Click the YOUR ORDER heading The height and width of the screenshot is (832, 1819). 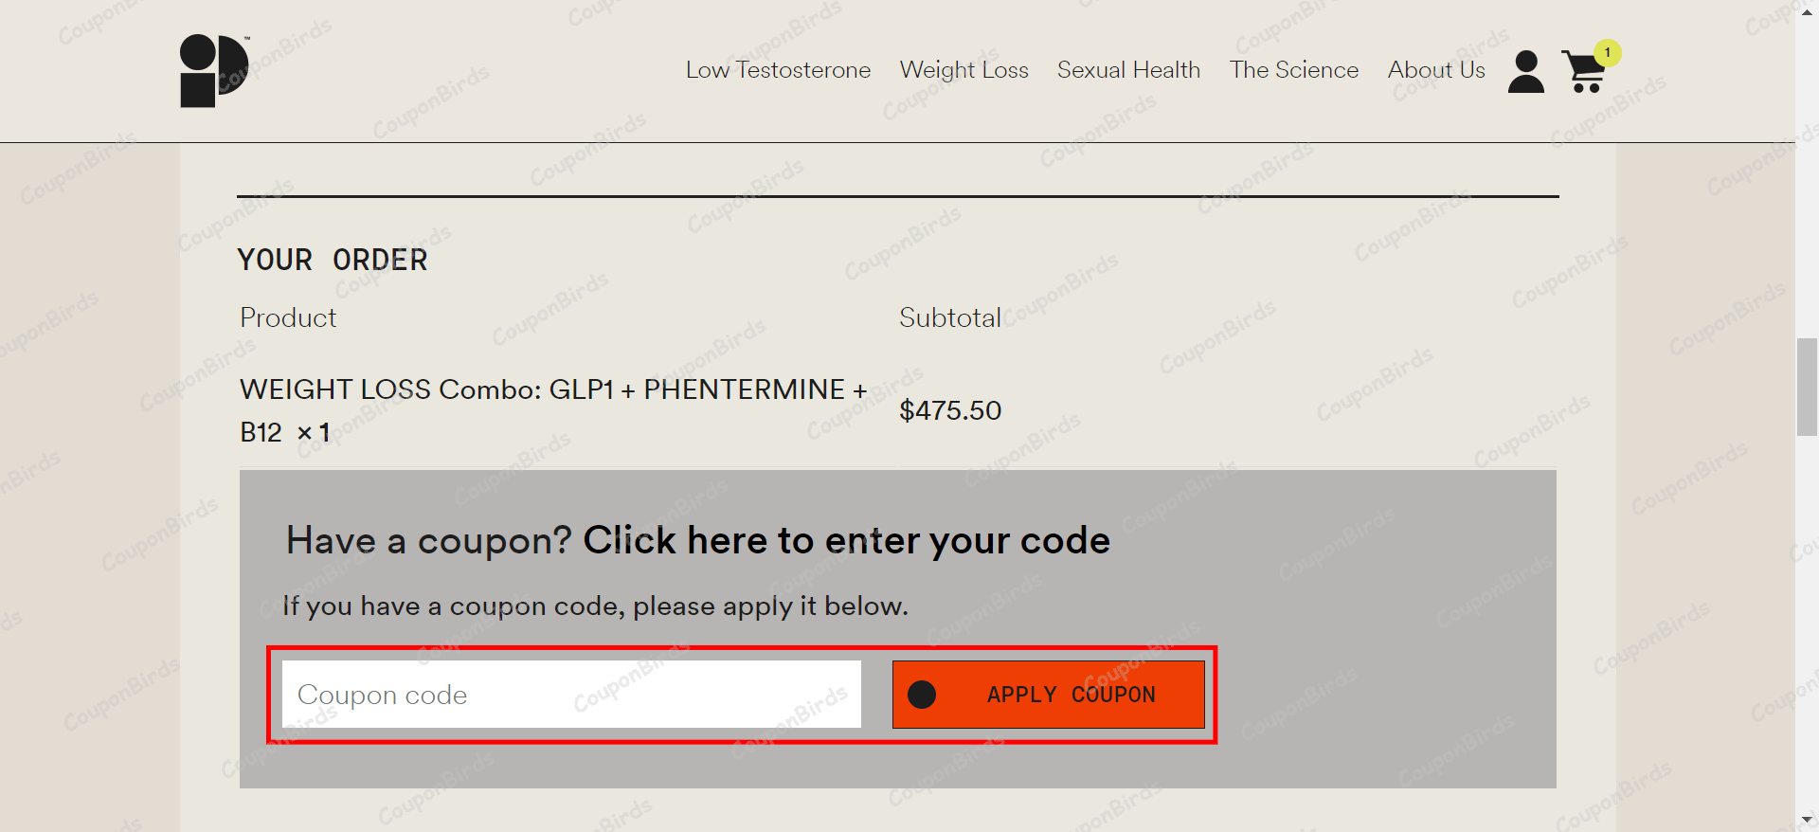pos(333,260)
